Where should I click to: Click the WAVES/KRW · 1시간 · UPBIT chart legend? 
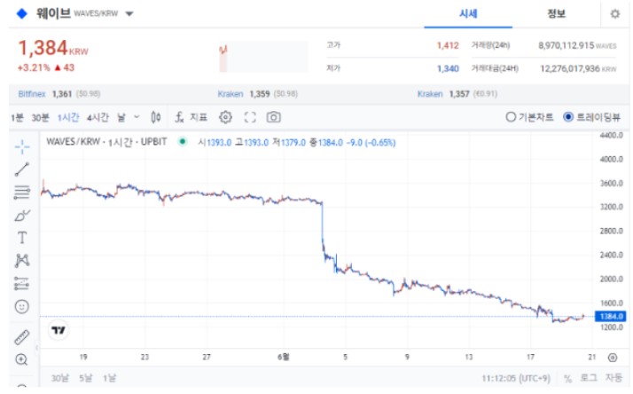pos(106,142)
